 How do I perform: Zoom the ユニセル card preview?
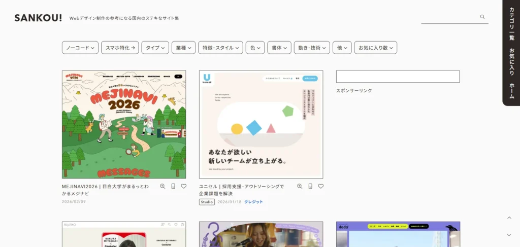point(300,187)
